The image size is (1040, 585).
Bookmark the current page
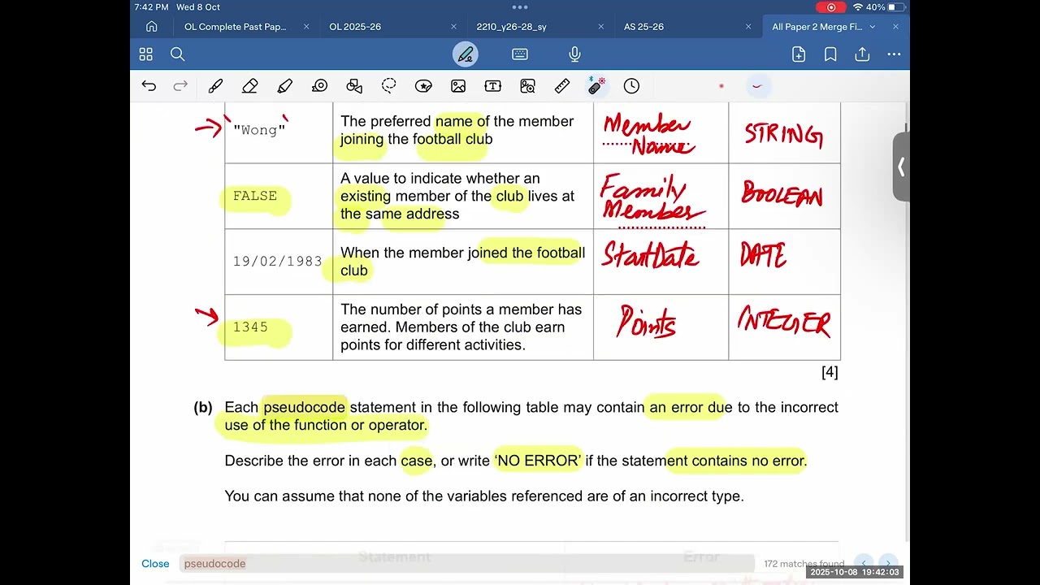830,54
